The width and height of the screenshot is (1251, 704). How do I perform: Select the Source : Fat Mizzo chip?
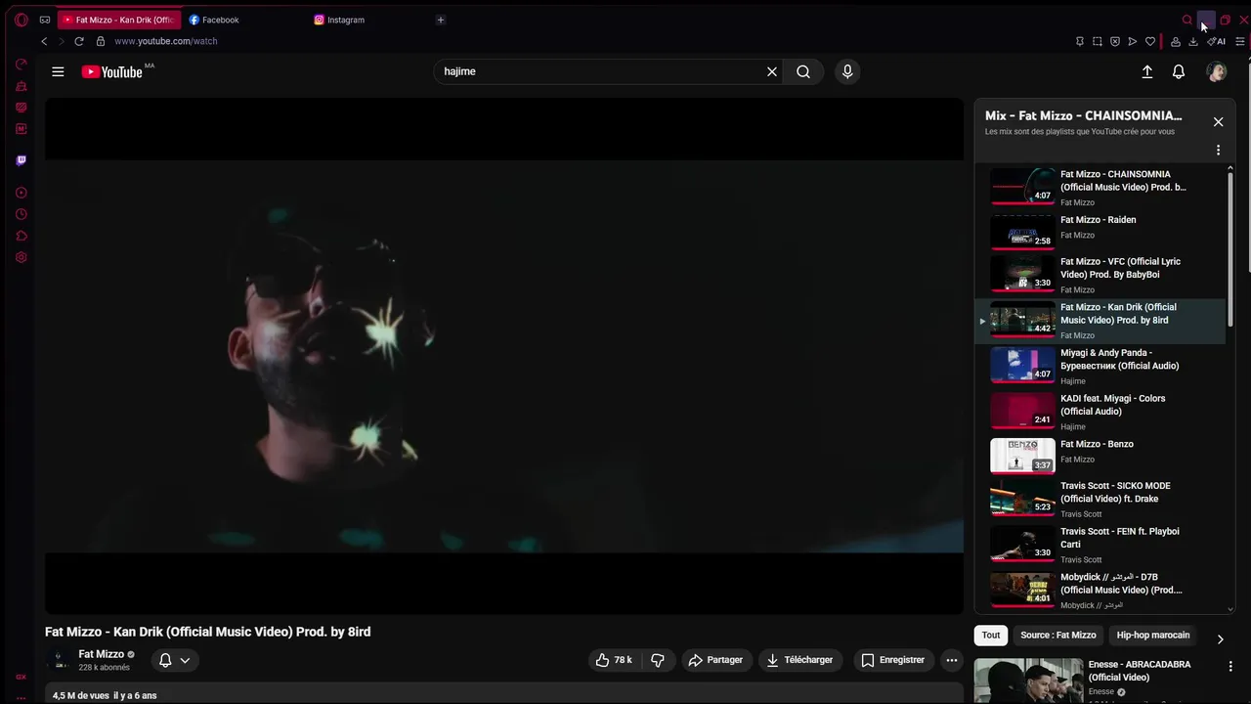click(x=1058, y=635)
